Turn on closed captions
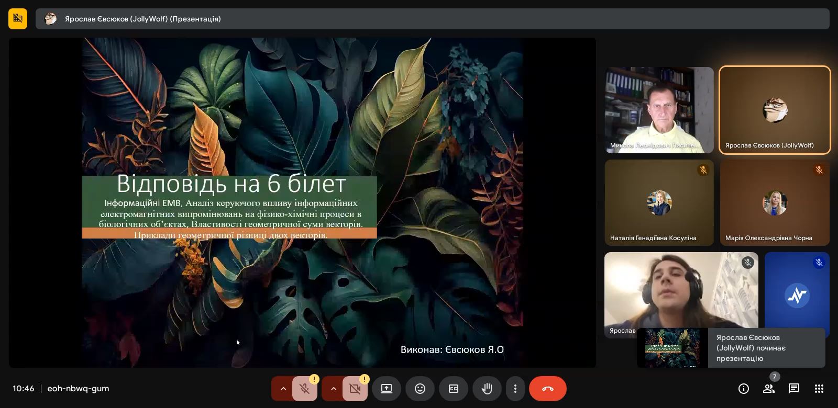This screenshot has width=838, height=408. tap(453, 389)
